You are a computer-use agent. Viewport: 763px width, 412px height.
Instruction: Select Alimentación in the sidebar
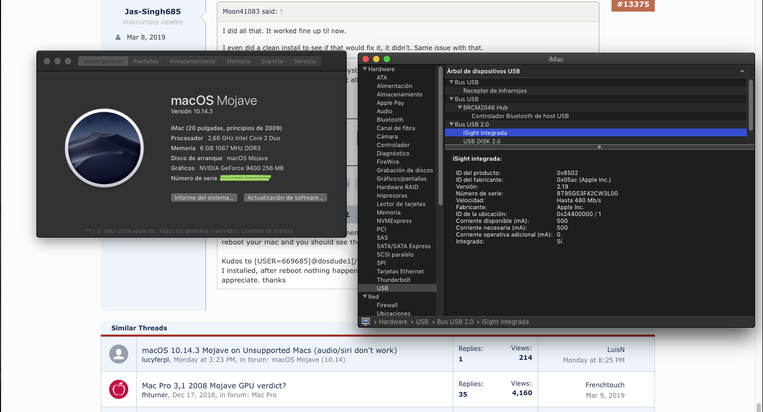click(395, 86)
